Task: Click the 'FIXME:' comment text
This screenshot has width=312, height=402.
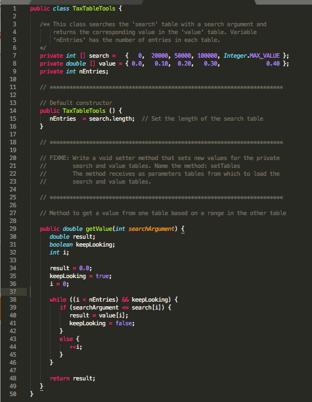Action: (59, 158)
